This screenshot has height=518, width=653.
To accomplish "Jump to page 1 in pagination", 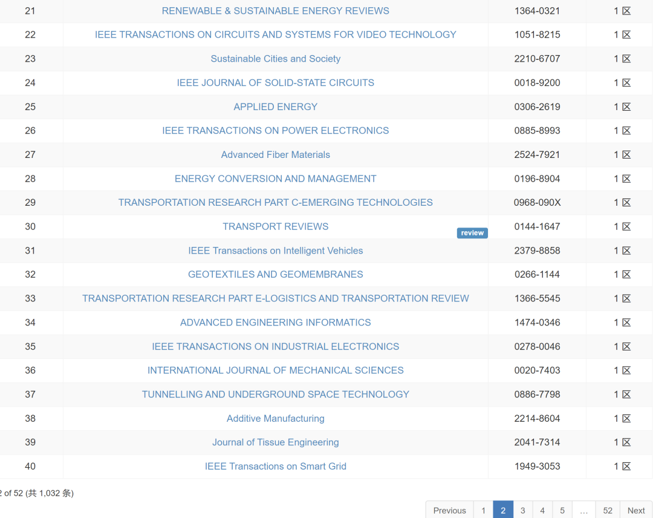I will [483, 510].
